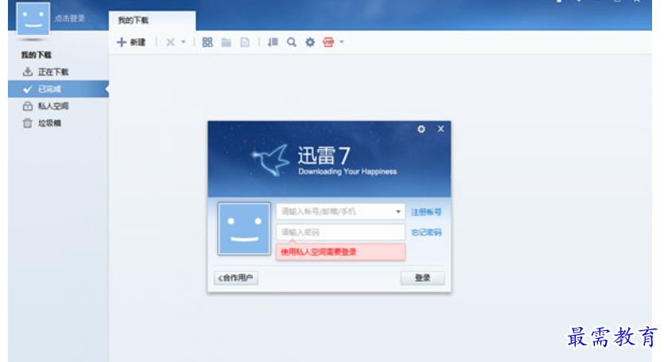Open 垃圾箱 in the sidebar
The width and height of the screenshot is (664, 362).
(58, 123)
